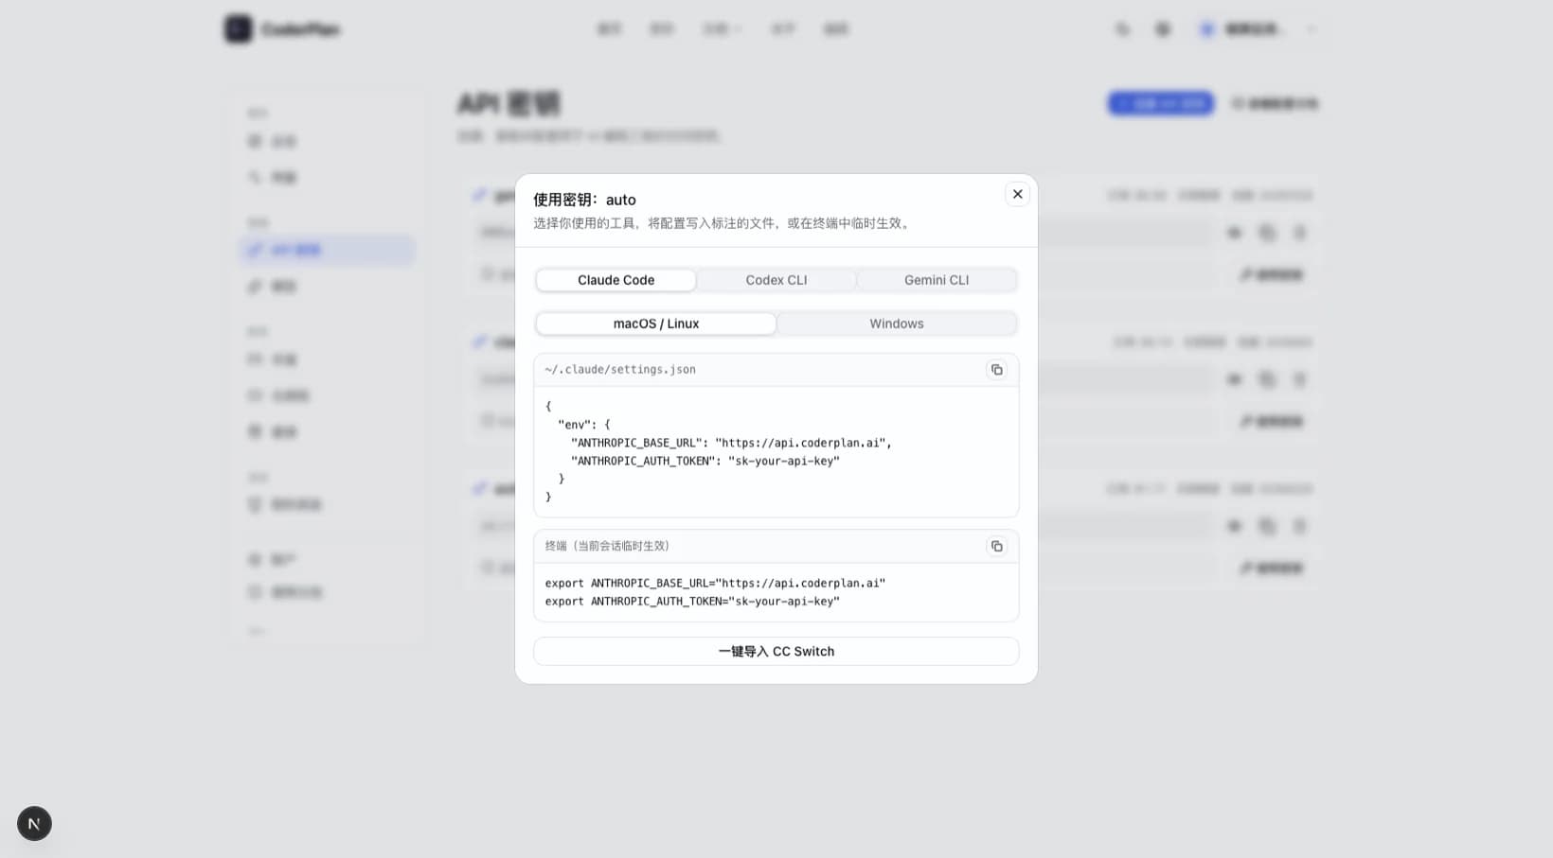Click the 选择你使用的工具 description text

point(723,223)
